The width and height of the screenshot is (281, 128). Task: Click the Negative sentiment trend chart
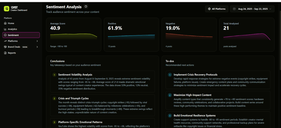pyautogui.click(x=189, y=36)
